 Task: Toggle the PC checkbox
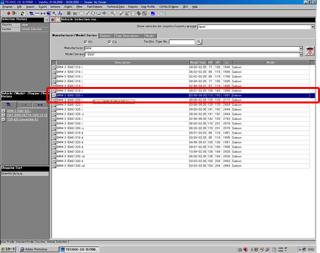coord(86,42)
